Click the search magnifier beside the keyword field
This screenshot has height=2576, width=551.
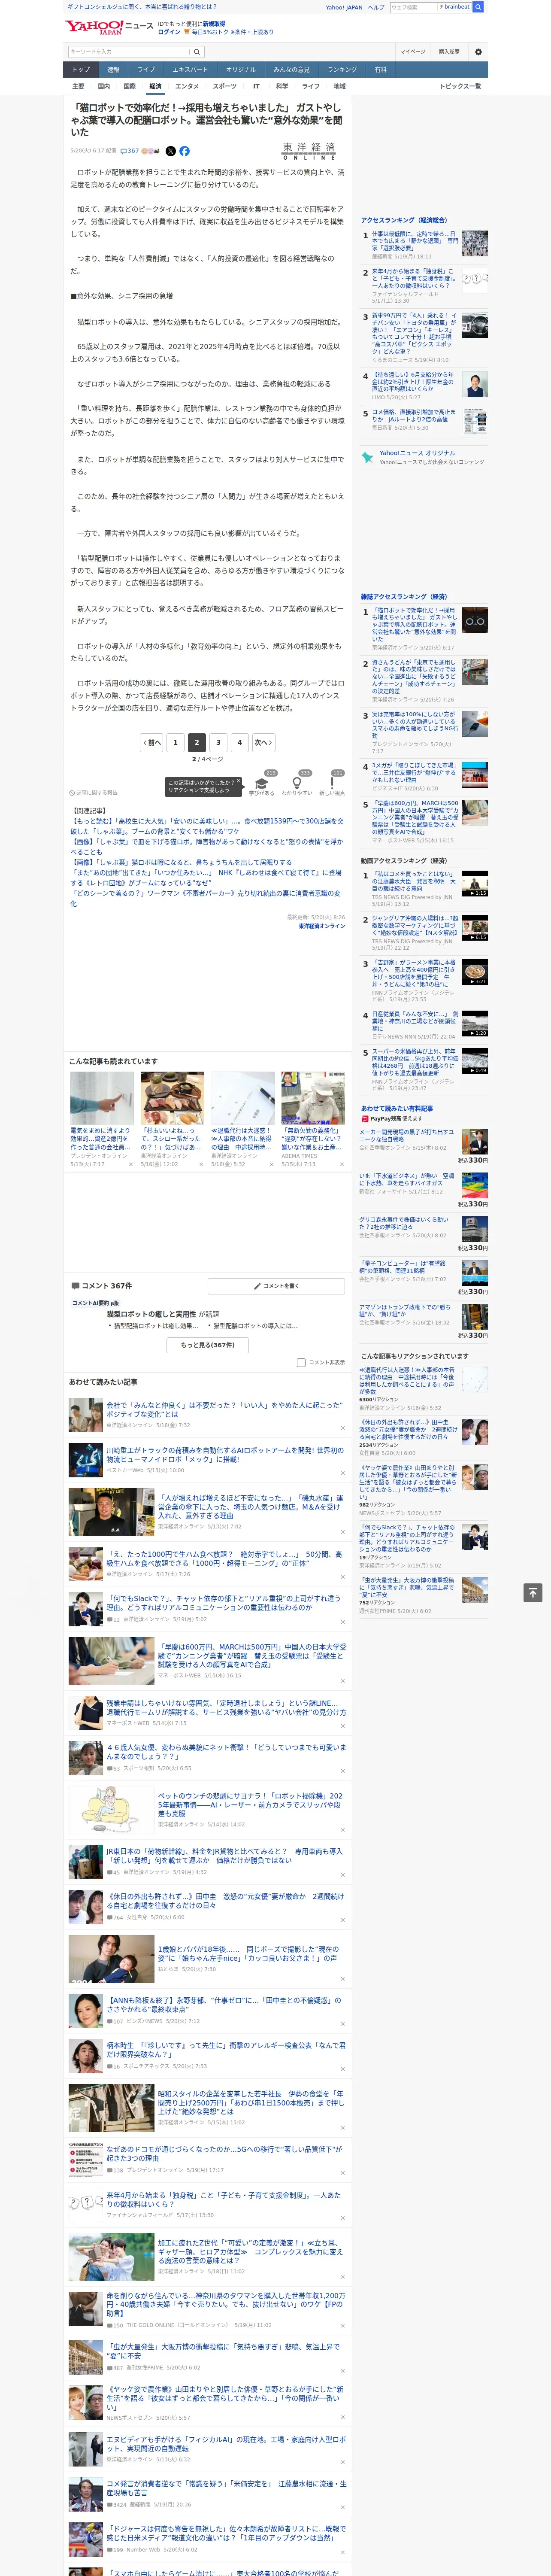(x=197, y=52)
